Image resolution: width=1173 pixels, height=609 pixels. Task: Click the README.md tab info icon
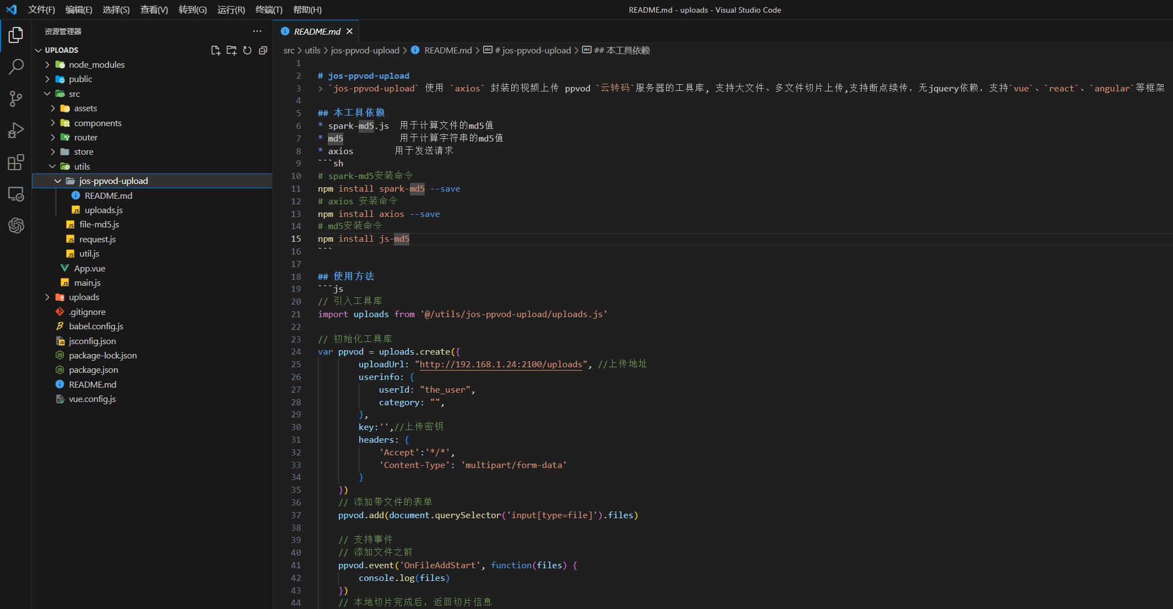click(x=285, y=31)
